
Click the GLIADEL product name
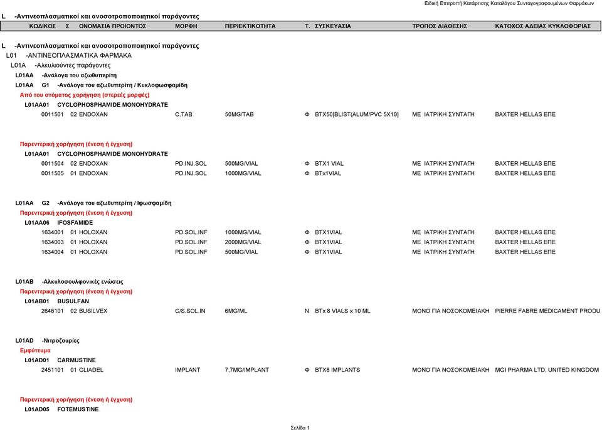pos(91,370)
